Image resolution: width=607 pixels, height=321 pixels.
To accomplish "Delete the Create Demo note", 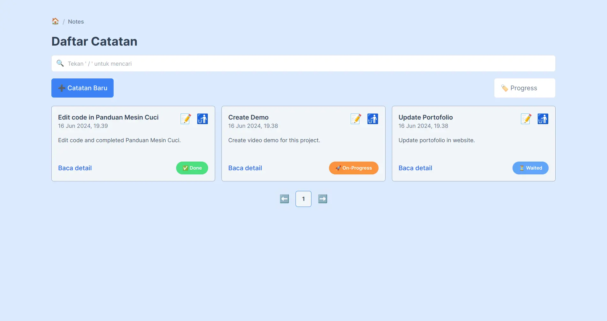I will [372, 119].
